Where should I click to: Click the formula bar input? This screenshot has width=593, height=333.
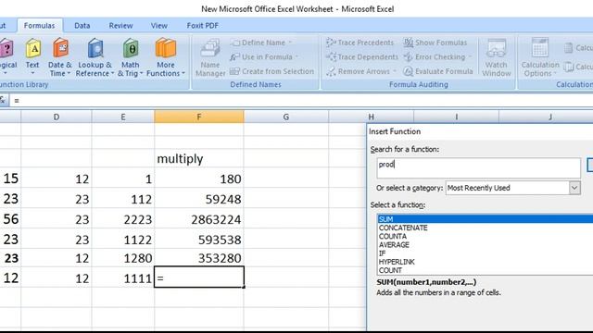point(301,101)
